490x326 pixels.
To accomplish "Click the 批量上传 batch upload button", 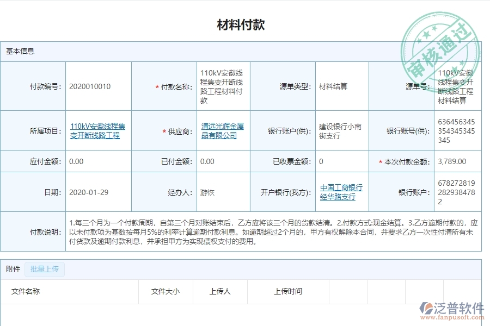I will pyautogui.click(x=45, y=269).
